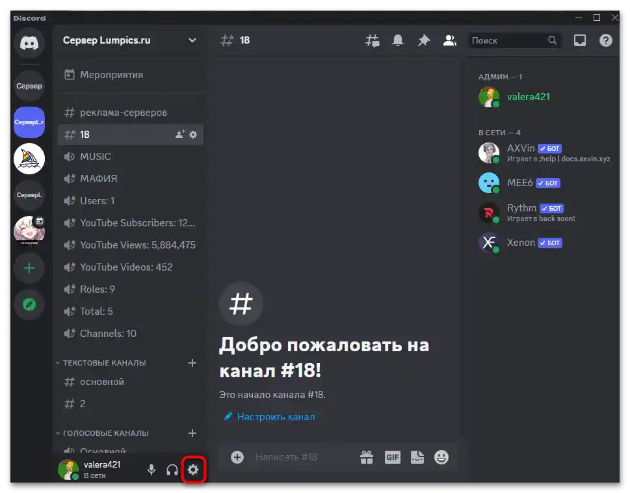Open the GIF picker
The image size is (630, 493).
392,457
